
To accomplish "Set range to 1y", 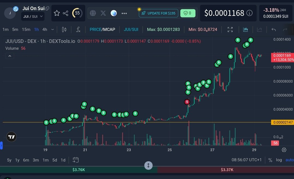I will (17, 160).
